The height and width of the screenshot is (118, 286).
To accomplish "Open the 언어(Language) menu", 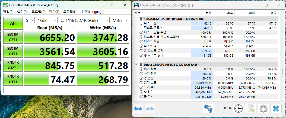I will (x=93, y=12).
